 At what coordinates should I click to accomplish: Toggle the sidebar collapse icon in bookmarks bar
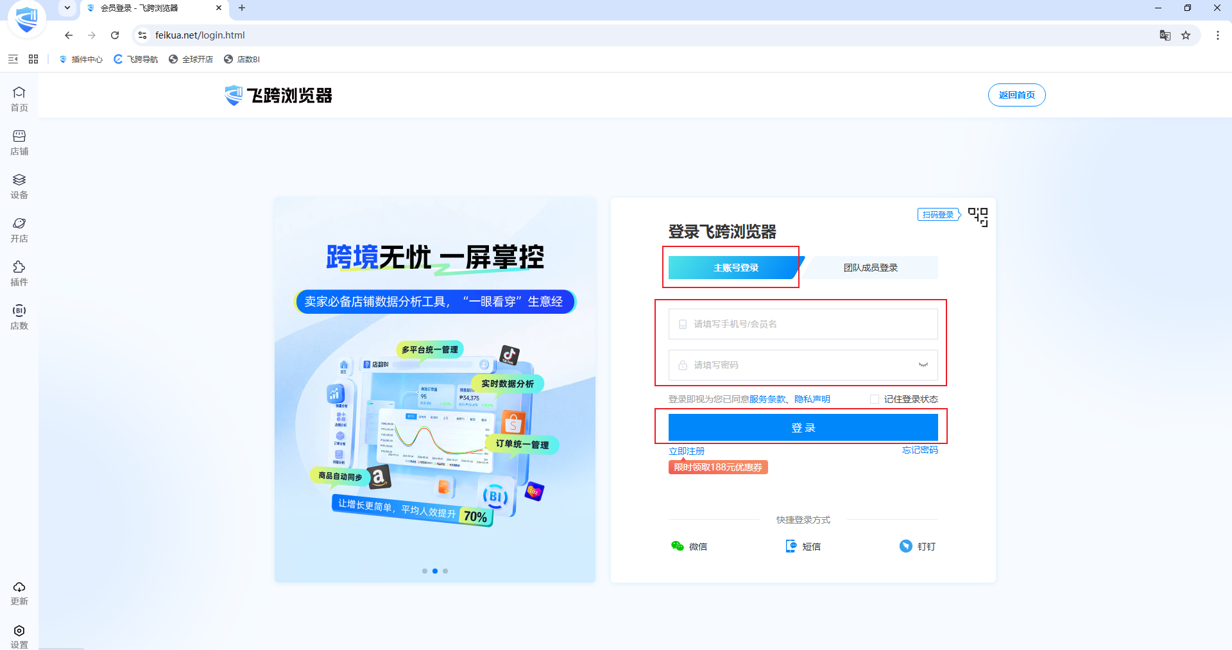(x=13, y=59)
